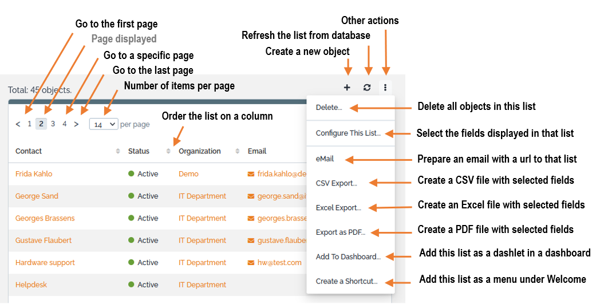This screenshot has height=304, width=600.
Task: Click Export as PDF... menu item
Action: tap(340, 232)
